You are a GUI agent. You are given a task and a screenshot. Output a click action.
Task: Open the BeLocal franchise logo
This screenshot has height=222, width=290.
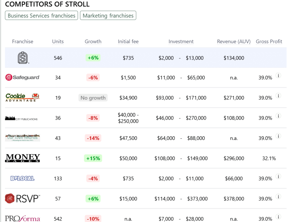pyautogui.click(x=22, y=178)
